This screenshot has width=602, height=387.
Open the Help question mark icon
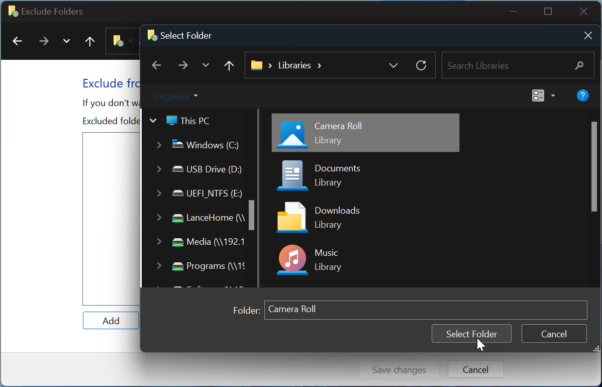[x=582, y=95]
